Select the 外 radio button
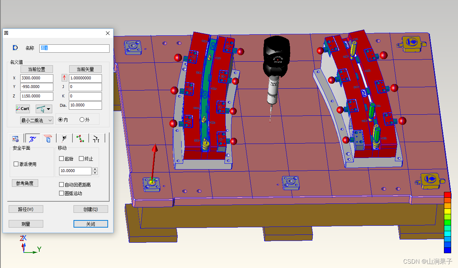 pyautogui.click(x=82, y=120)
